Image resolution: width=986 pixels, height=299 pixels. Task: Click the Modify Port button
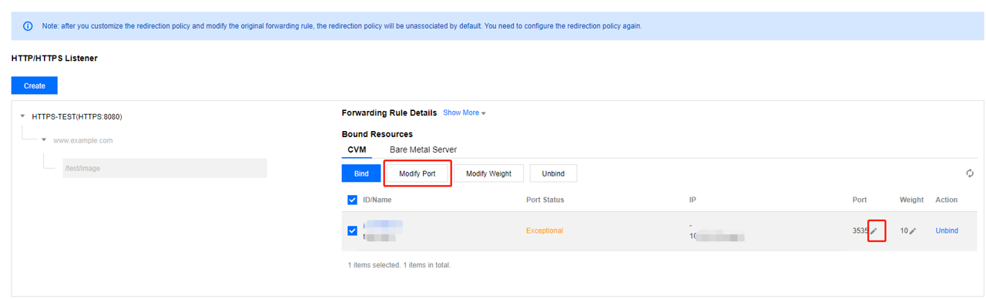click(x=418, y=173)
